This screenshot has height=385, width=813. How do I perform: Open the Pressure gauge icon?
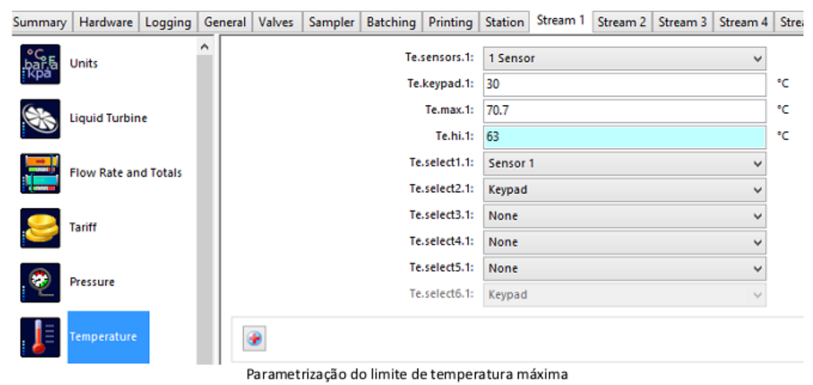coord(40,283)
